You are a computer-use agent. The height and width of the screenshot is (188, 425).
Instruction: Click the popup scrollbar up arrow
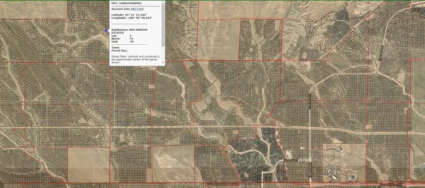pyautogui.click(x=163, y=2)
